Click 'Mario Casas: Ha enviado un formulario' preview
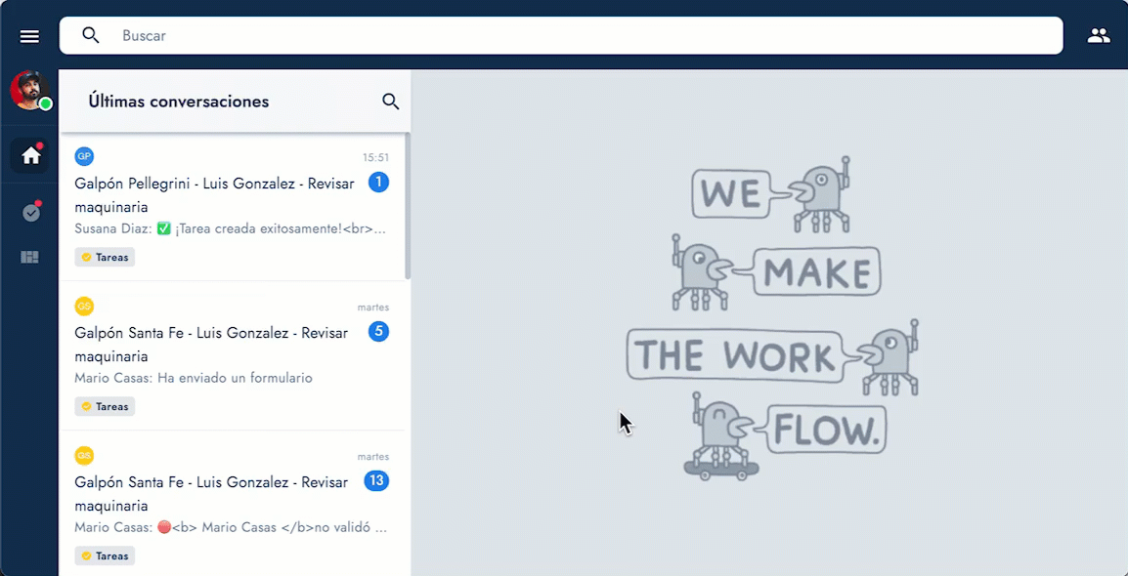 (194, 378)
